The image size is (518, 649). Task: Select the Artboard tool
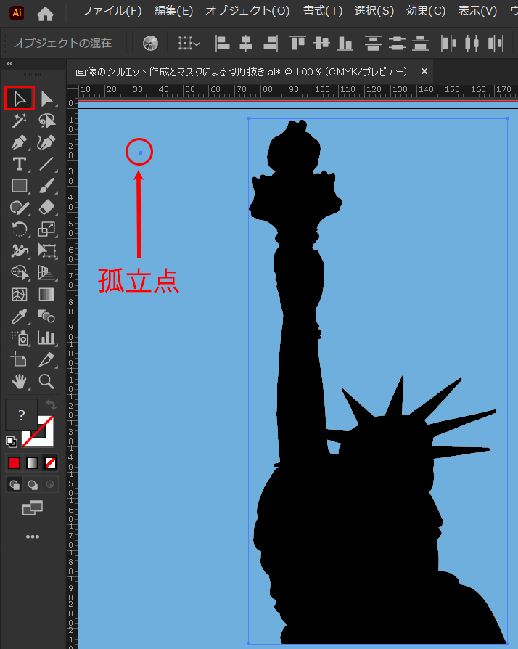19,359
